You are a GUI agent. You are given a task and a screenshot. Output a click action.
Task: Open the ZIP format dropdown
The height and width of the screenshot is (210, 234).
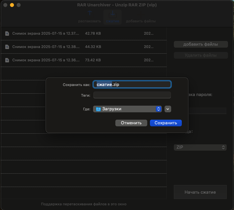pos(200,147)
